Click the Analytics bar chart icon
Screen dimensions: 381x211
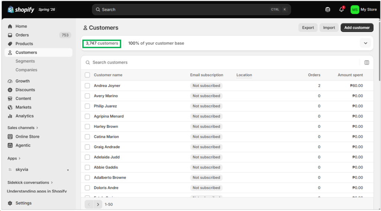pos(10,116)
